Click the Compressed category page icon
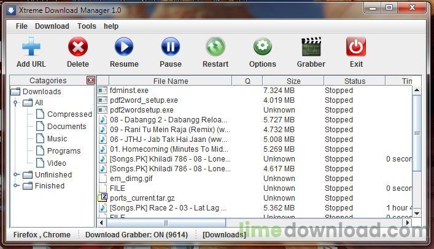This screenshot has height=249, width=434. 40,114
